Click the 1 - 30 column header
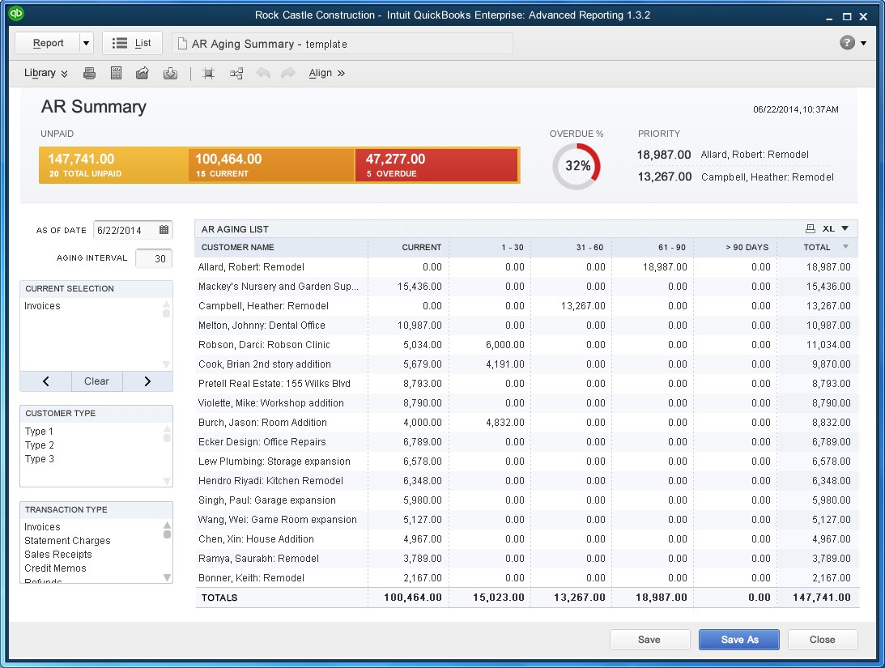Screen dimensions: 885x668 point(513,247)
